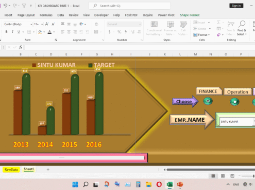Screen dimensions: 255x190
Task: Click the Center align icon
Action: click(x=69, y=32)
